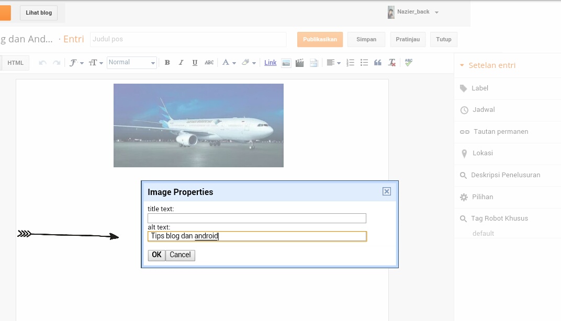Image resolution: width=561 pixels, height=321 pixels.
Task: Open the Normal paragraph style dropdown
Action: 132,63
